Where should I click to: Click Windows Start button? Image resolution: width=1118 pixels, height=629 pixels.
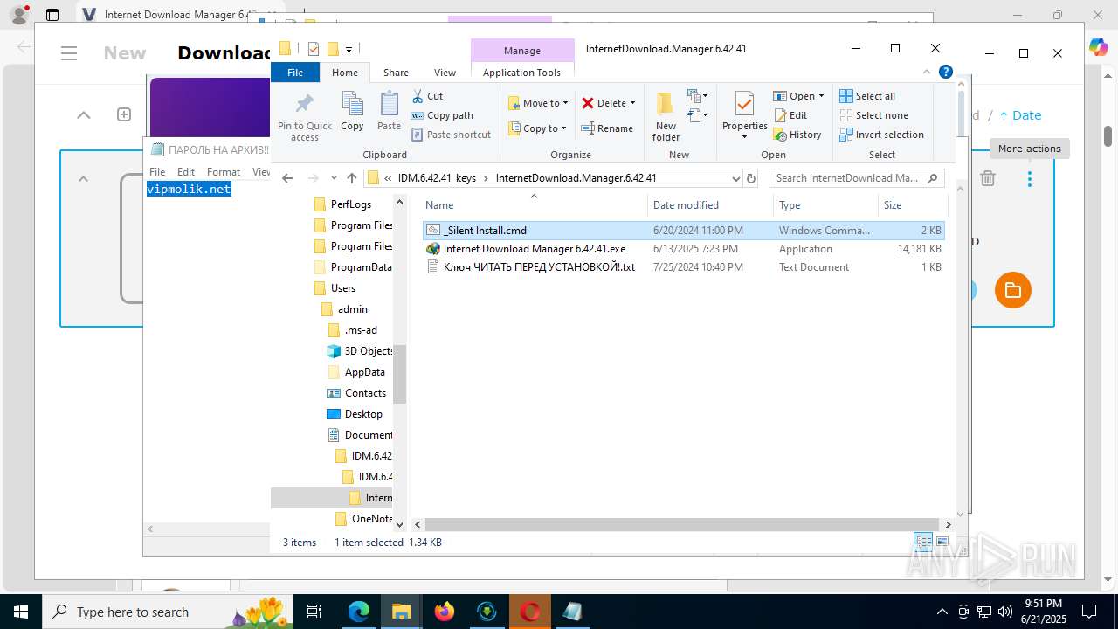[20, 612]
